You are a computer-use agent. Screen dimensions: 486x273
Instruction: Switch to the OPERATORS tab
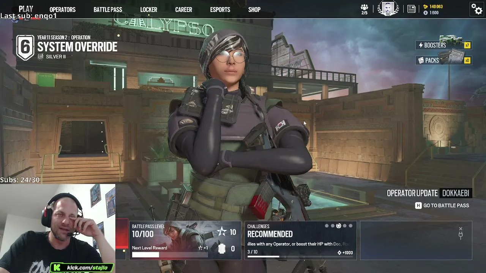click(63, 10)
